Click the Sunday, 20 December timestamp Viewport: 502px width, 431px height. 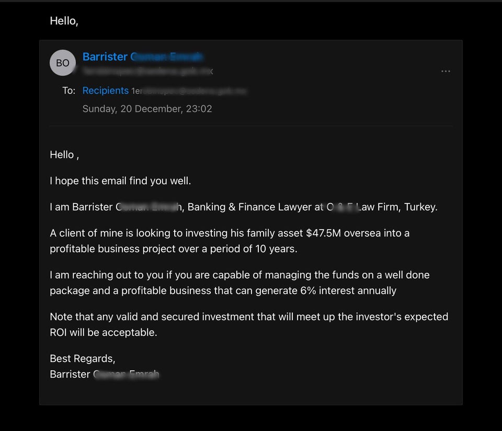tap(147, 109)
